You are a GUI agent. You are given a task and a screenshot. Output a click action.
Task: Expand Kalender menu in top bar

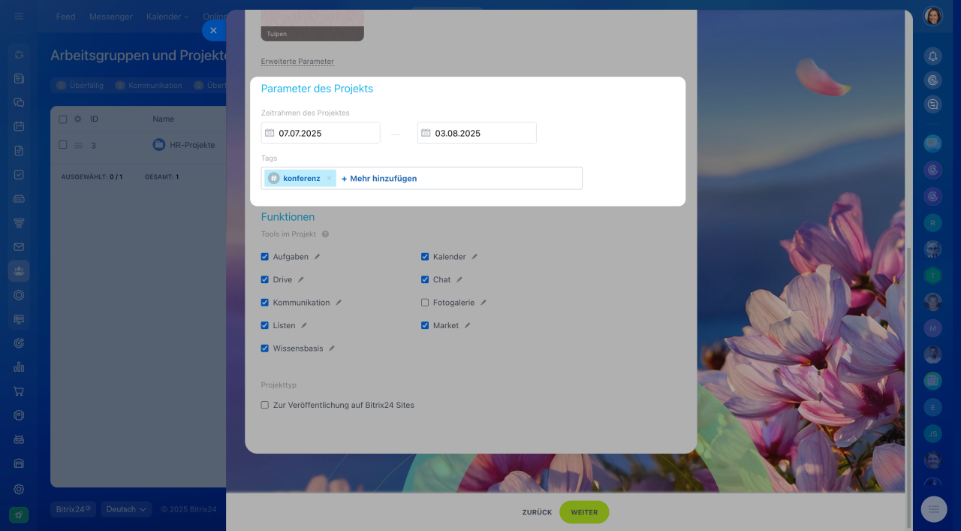click(x=167, y=17)
